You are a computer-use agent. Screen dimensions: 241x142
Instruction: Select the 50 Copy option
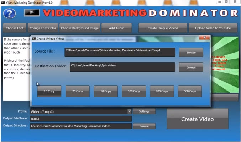(x=106, y=91)
